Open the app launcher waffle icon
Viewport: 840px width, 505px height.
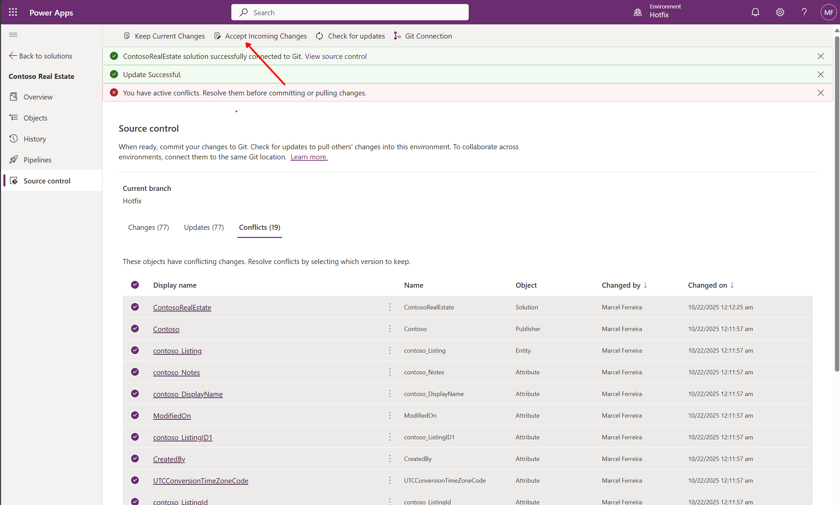13,12
